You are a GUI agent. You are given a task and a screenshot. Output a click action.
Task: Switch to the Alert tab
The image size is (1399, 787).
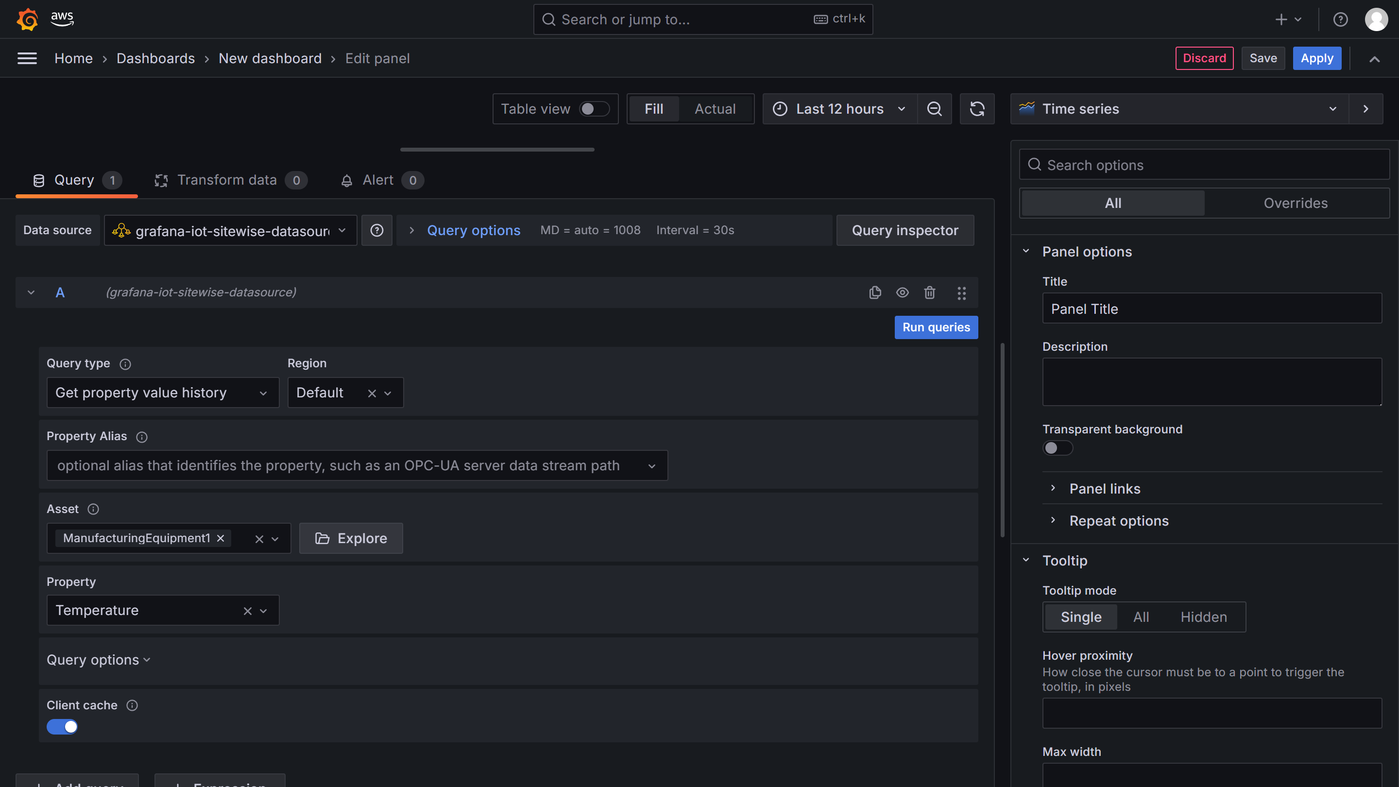[x=381, y=180]
